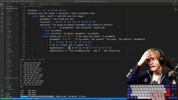Kill the terminal with trash icon
This screenshot has width=178, height=100.
(173, 59)
